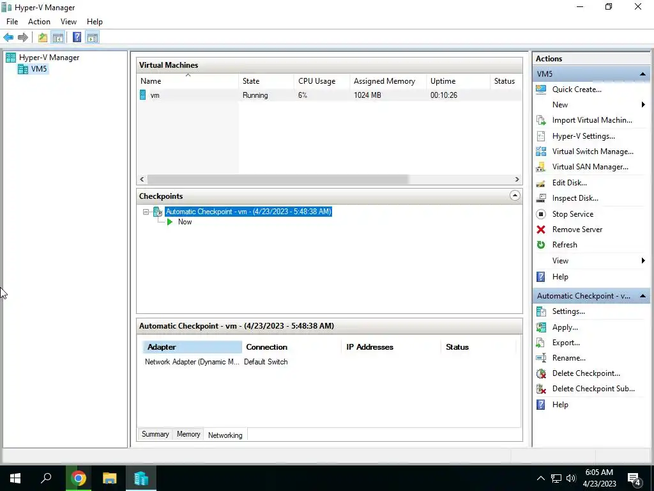654x491 pixels.
Task: Select the Network Adapter row
Action: 329,362
